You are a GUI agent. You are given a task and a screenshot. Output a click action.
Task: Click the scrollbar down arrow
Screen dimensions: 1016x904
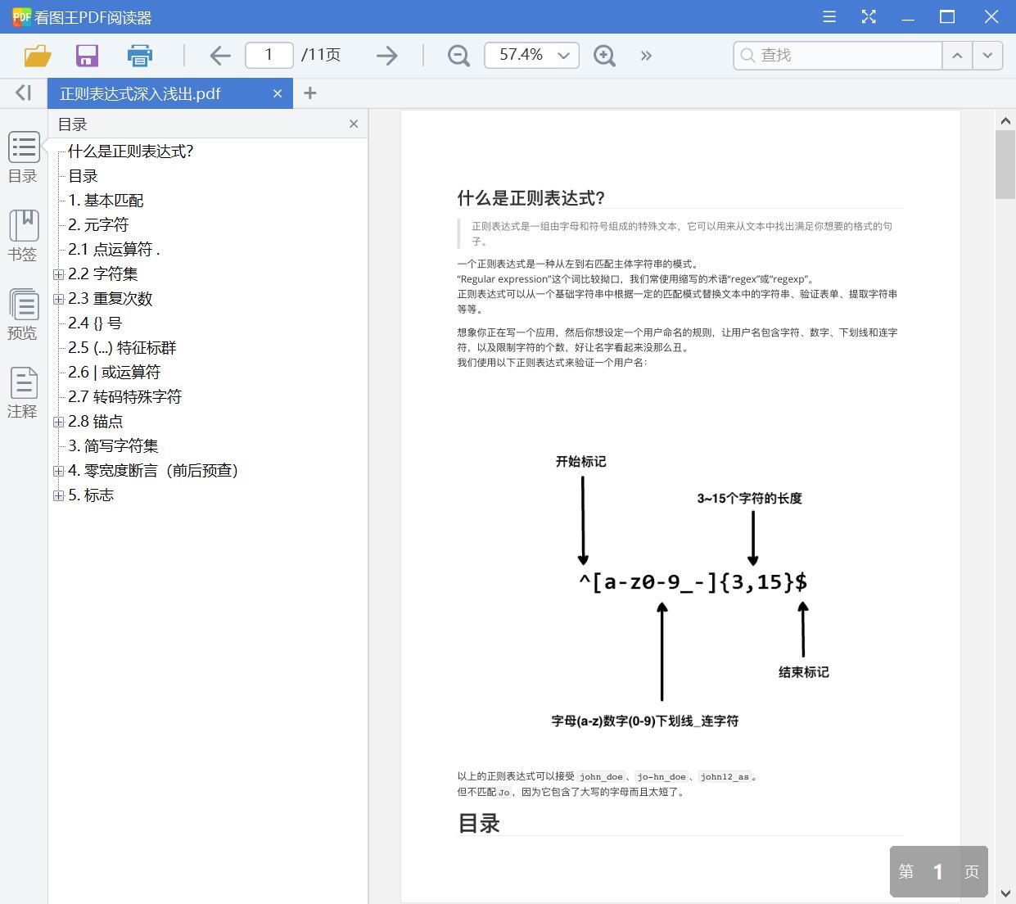point(1005,893)
